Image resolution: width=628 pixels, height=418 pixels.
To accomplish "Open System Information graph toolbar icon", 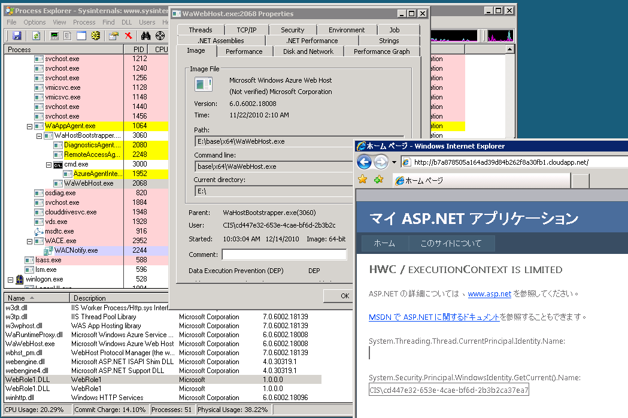I will tap(54, 36).
